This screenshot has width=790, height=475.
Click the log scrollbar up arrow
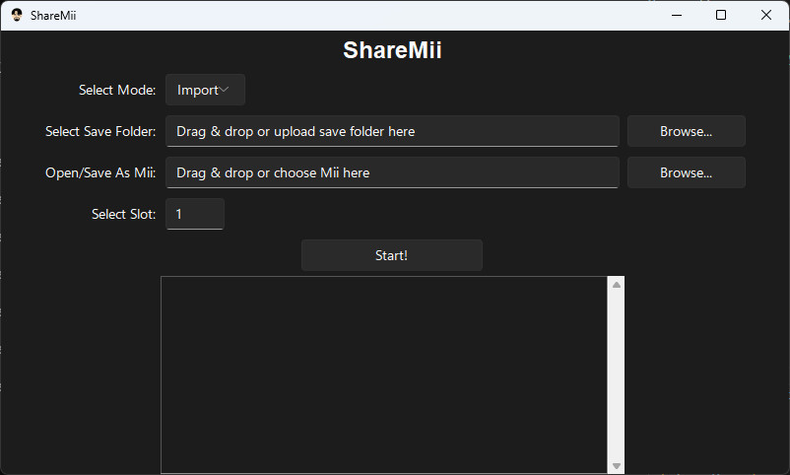[x=616, y=285]
